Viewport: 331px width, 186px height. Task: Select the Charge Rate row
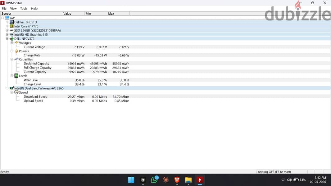tap(165, 55)
